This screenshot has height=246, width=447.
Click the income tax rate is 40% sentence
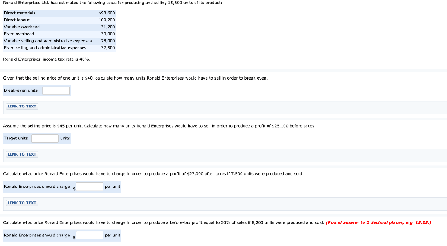pos(46,59)
